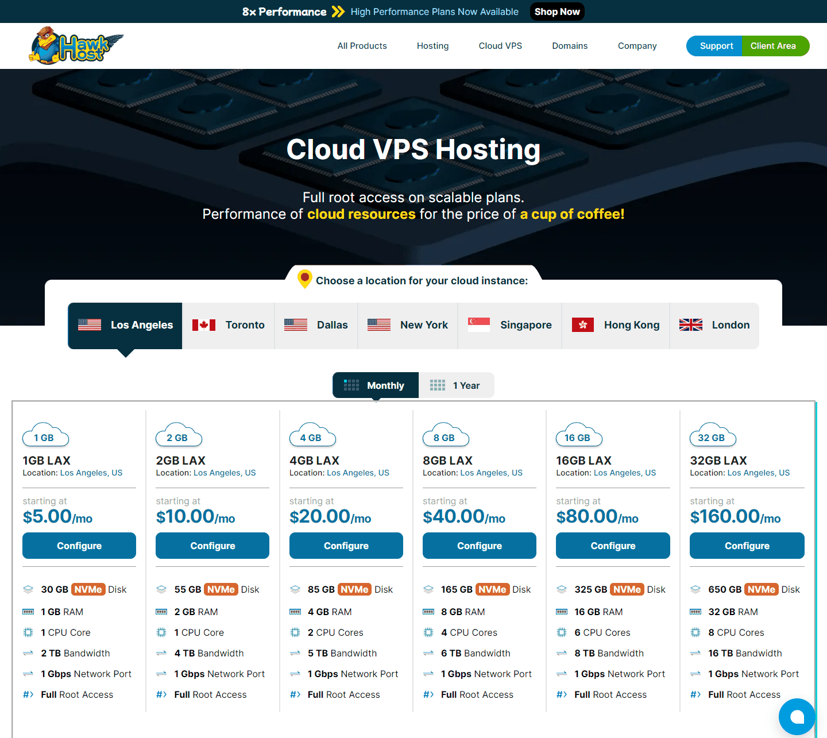Image resolution: width=827 pixels, height=738 pixels.
Task: Click the 2 GB cloud icon
Action: click(179, 435)
